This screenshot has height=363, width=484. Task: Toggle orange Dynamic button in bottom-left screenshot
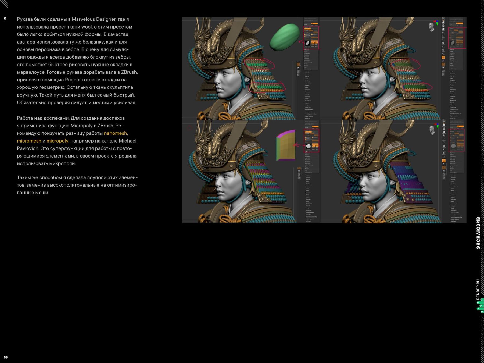308,132
